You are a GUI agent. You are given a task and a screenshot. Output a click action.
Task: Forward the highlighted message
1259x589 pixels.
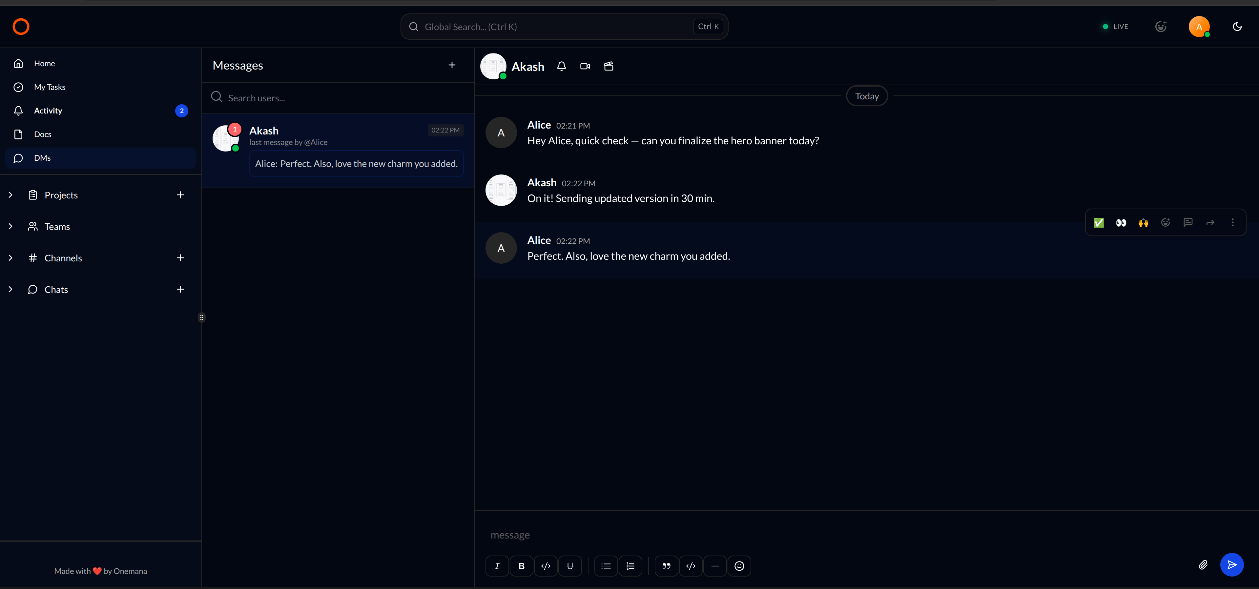[x=1210, y=223]
